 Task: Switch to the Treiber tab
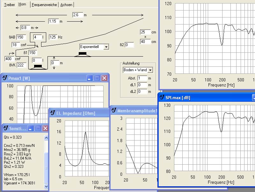pyautogui.click(x=10, y=5)
